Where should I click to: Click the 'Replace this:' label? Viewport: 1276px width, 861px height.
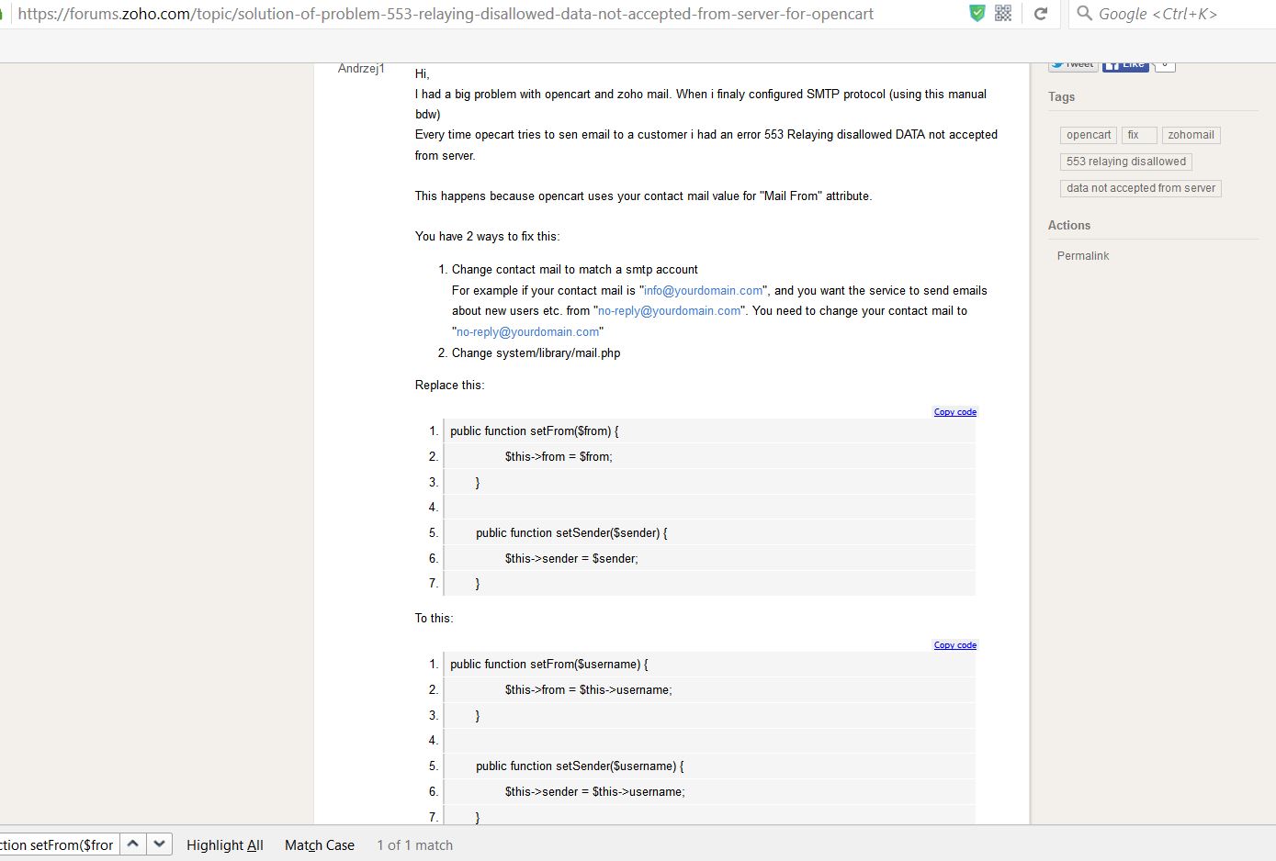[x=449, y=386]
